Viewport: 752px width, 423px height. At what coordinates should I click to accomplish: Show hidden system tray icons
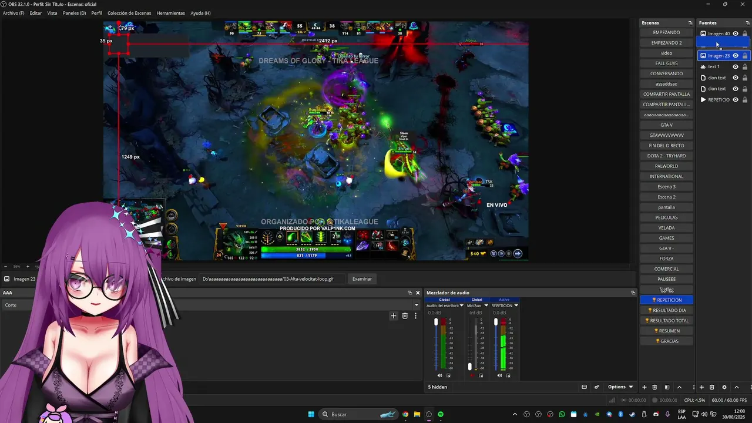tap(515, 414)
